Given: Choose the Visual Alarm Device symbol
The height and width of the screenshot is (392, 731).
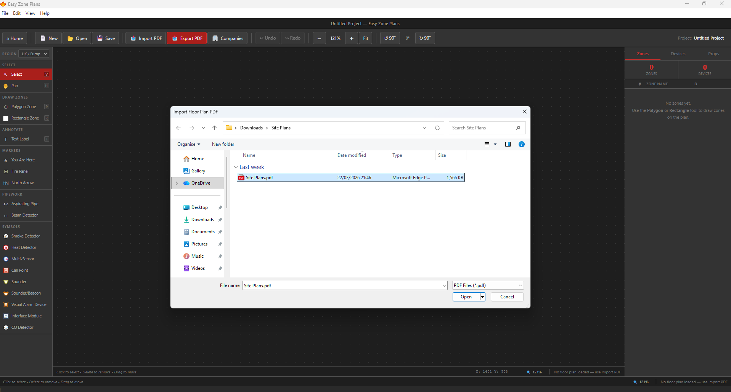Looking at the screenshot, I should pyautogui.click(x=26, y=304).
